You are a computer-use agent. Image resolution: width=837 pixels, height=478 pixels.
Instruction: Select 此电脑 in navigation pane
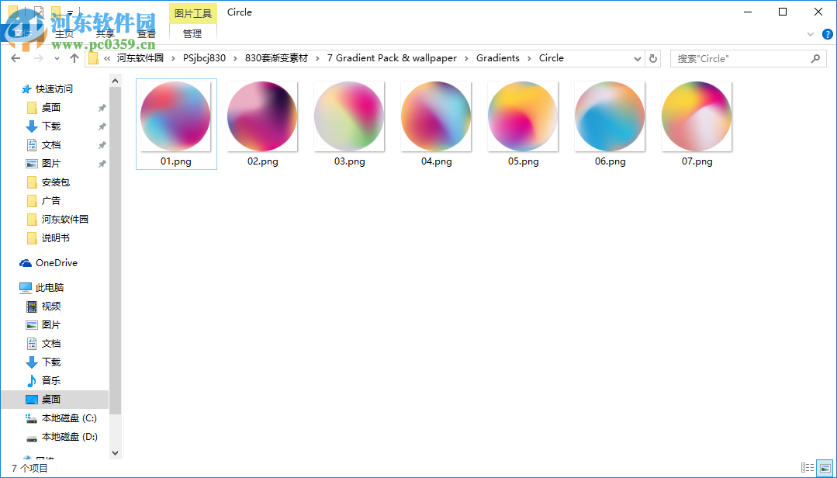pos(50,287)
